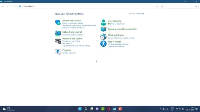Open Hardware and Sound category
Screen dimensions: 200x112
coord(72,39)
